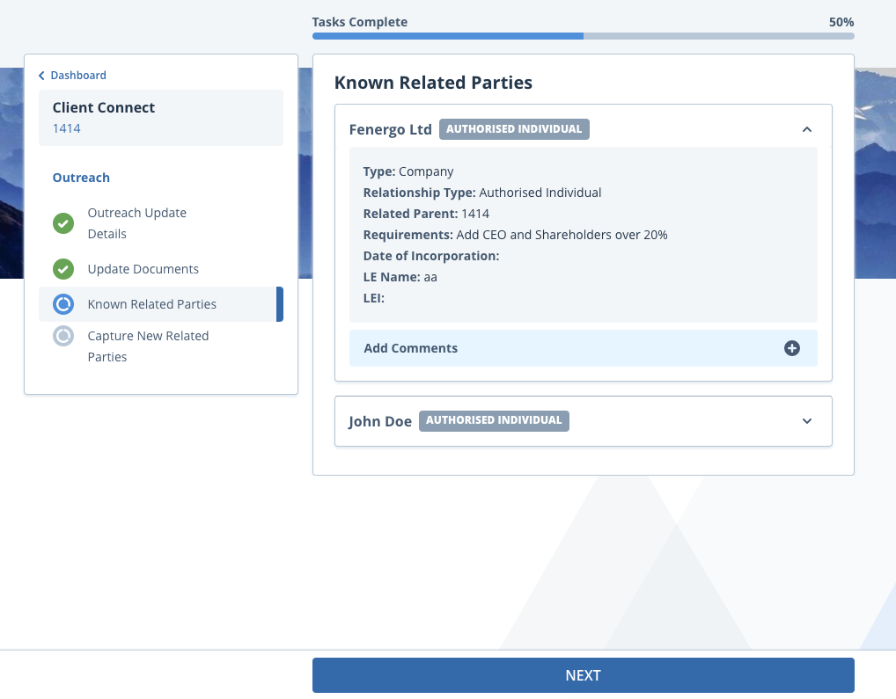Viewport: 896px width, 699px height.
Task: Click the Tasks Complete progress bar
Action: point(583,36)
